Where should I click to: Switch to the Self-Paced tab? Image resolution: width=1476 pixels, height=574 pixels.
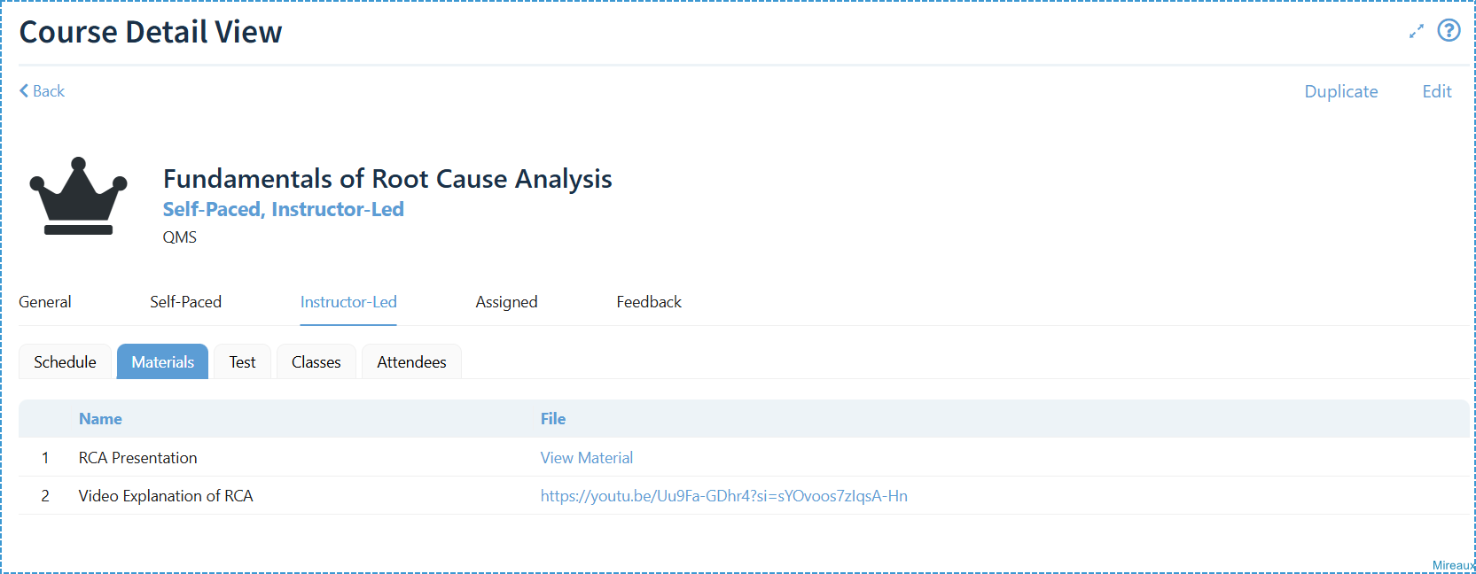(185, 302)
